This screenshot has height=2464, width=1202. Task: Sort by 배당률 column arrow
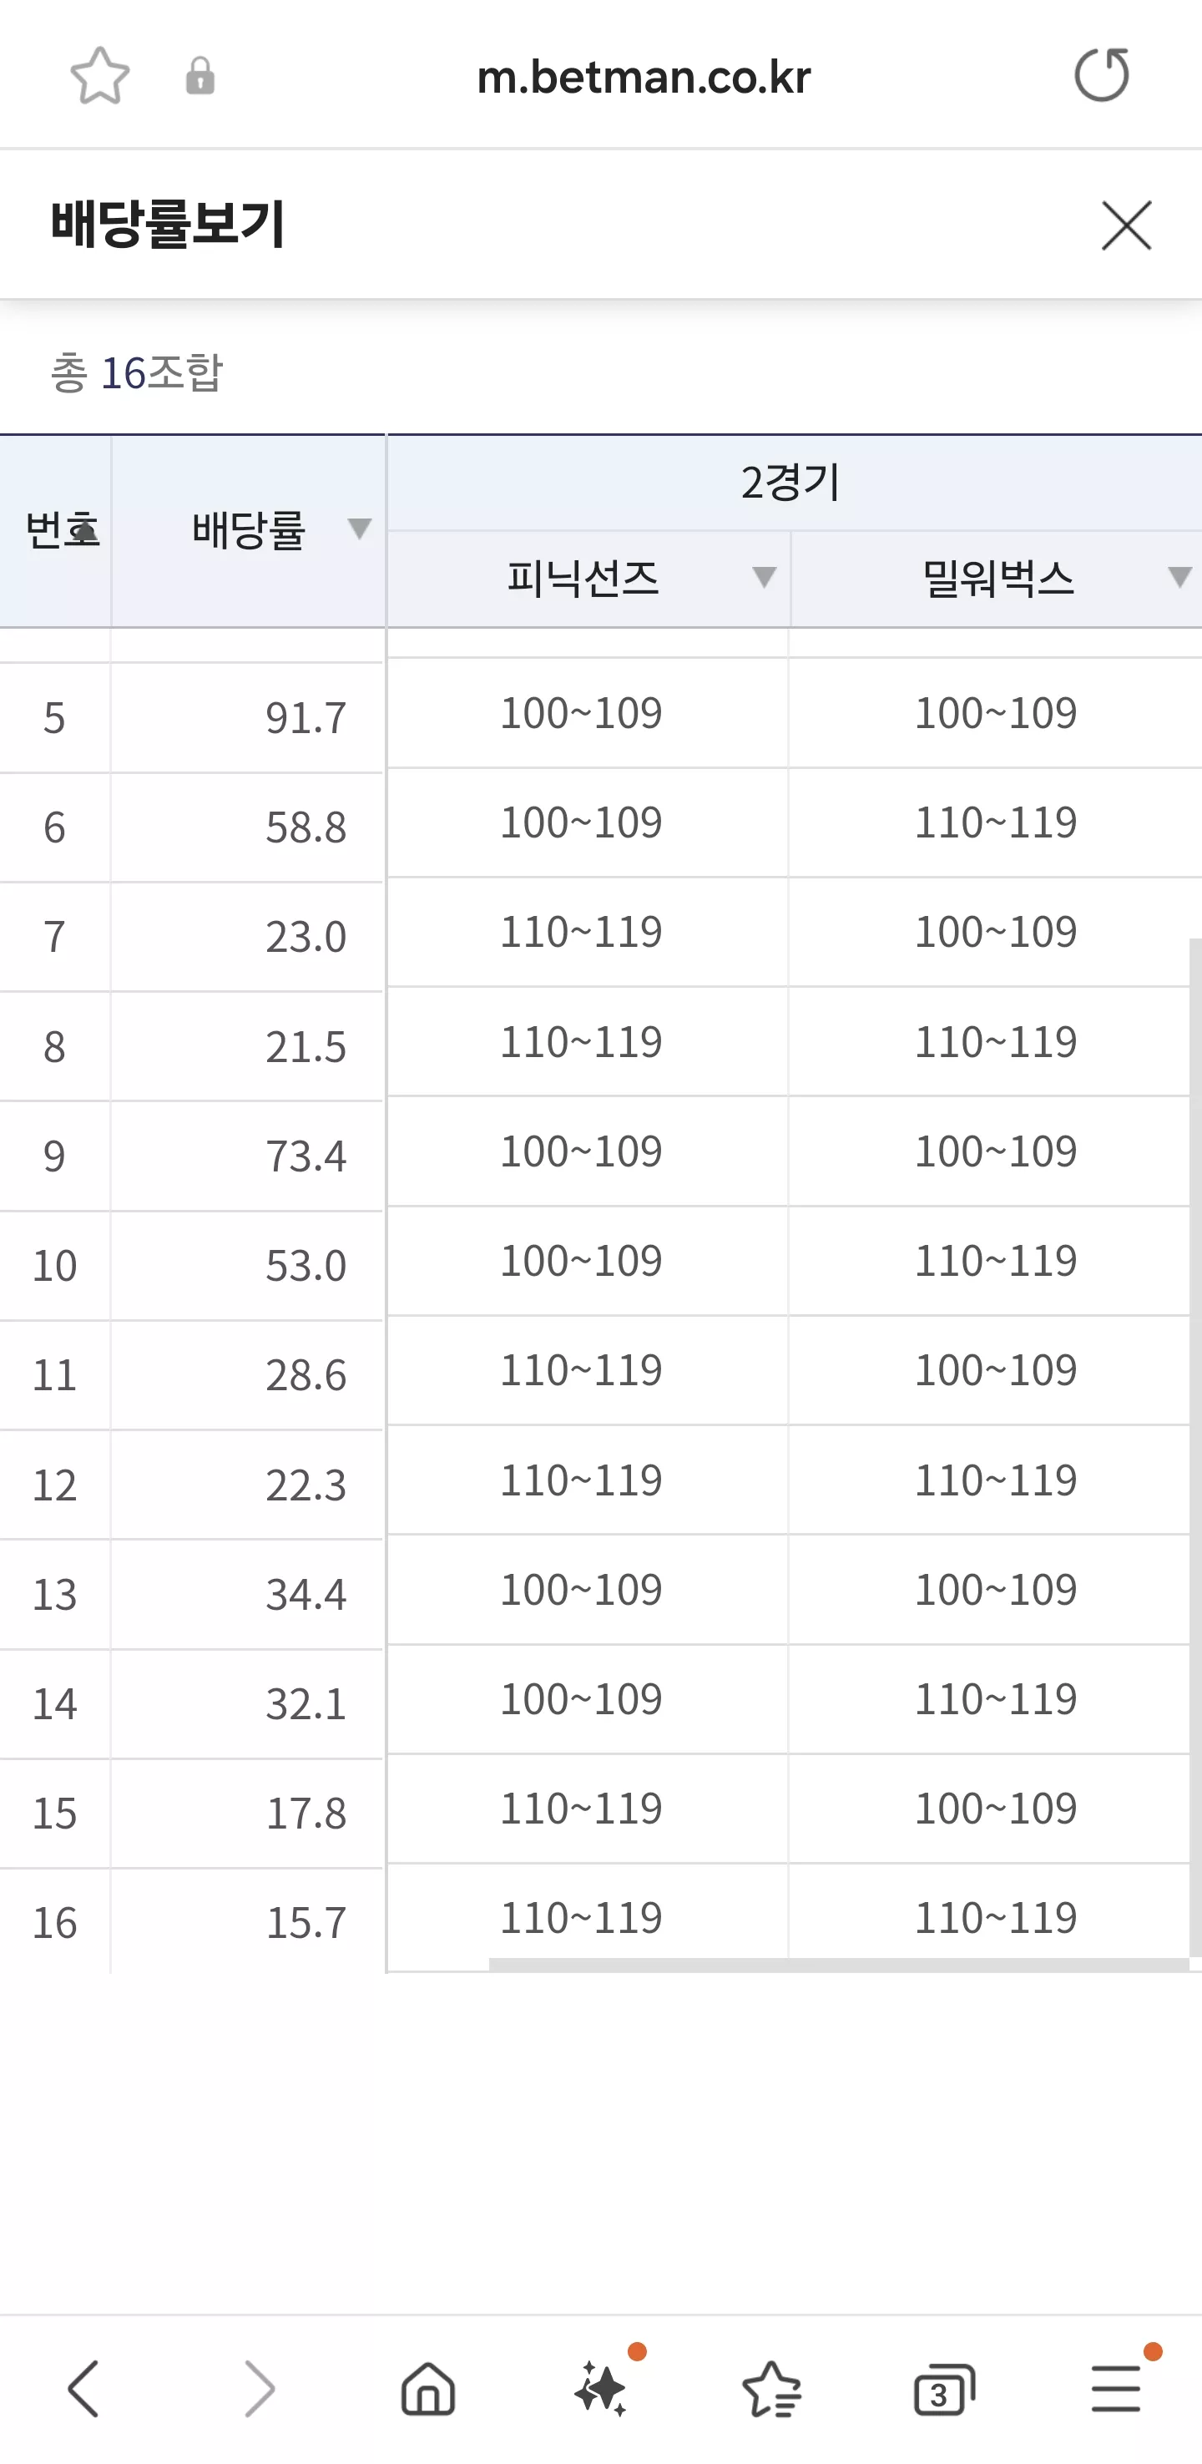[360, 528]
